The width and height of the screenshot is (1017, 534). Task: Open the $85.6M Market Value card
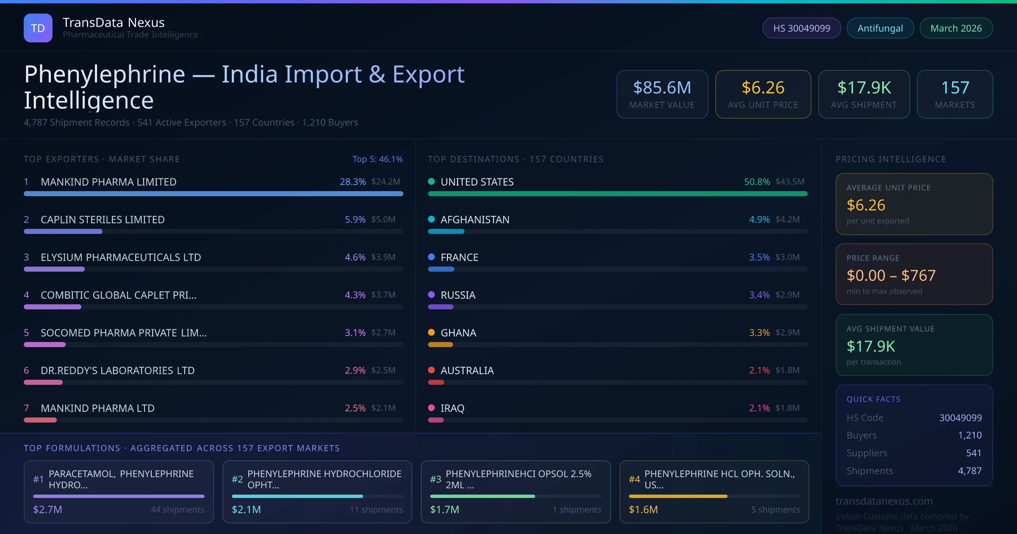click(x=662, y=94)
